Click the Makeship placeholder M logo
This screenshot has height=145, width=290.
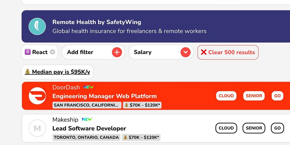[x=37, y=128]
